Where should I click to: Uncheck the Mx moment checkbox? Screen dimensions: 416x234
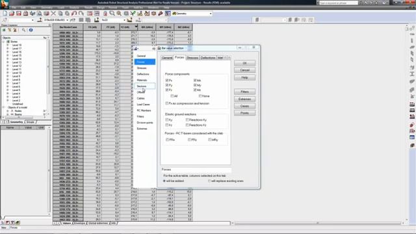coord(195,80)
